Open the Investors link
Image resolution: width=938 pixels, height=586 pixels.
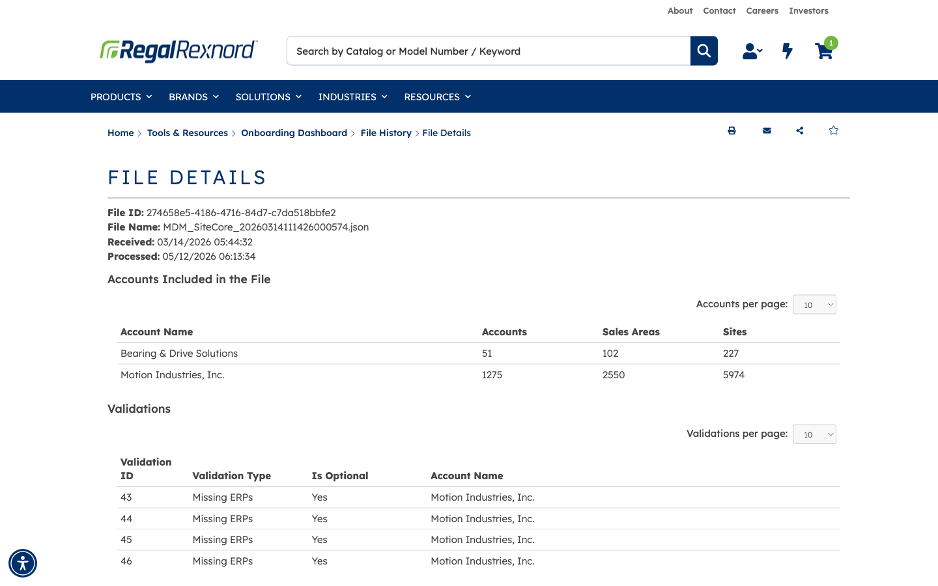tap(808, 11)
